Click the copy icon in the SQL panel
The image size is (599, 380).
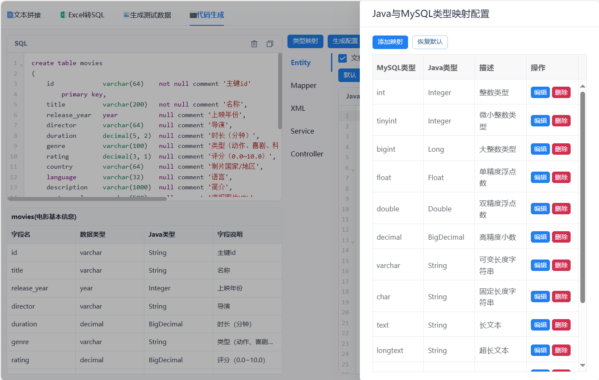point(270,44)
